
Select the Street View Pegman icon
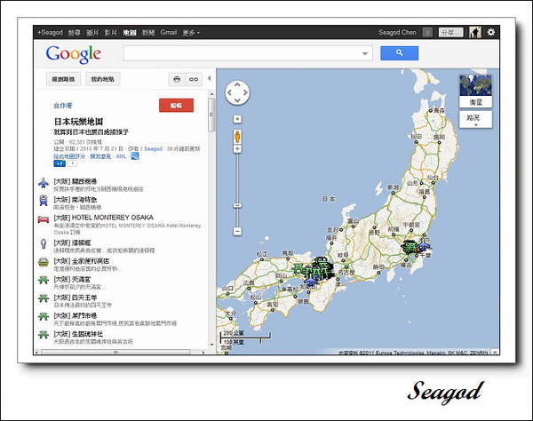237,137
